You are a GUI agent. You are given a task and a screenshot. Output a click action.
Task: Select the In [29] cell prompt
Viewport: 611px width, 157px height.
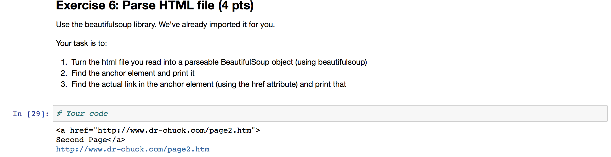(31, 114)
